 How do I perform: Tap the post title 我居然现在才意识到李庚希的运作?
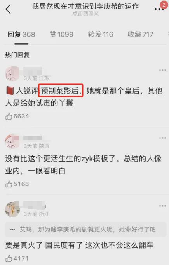tap(85, 6)
